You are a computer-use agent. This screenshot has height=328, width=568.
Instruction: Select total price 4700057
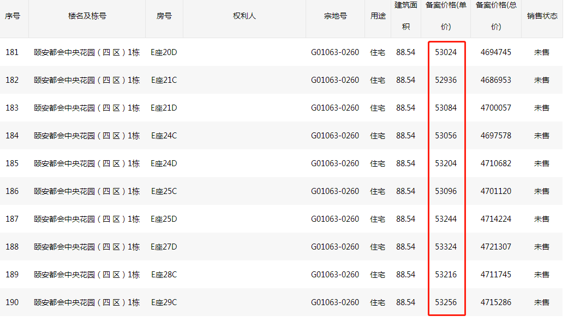point(496,108)
